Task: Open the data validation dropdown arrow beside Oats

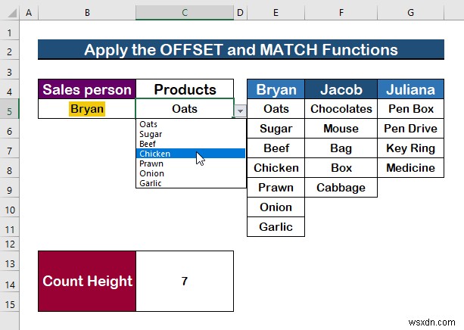Action: 240,111
